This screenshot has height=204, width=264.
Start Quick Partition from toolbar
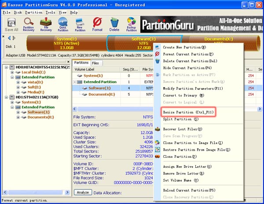(63, 25)
